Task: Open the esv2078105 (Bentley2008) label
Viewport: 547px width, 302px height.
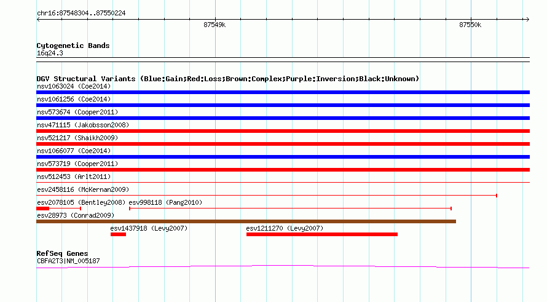Action: point(81,202)
